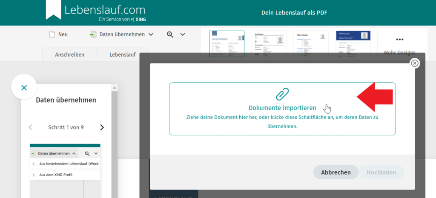
Task: Click the Hochladen button
Action: pos(381,172)
